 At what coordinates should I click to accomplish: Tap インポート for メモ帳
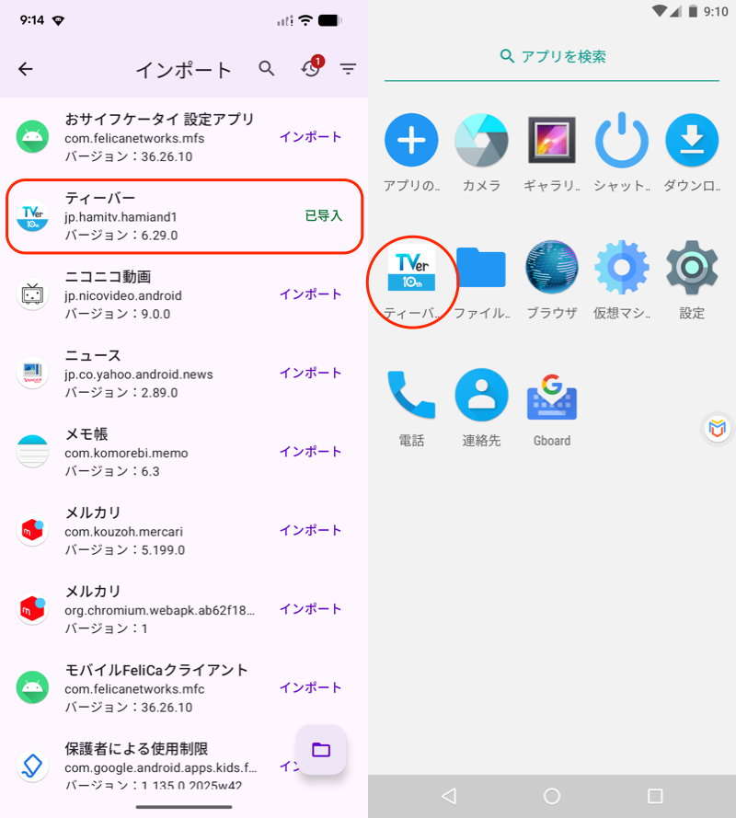point(310,452)
